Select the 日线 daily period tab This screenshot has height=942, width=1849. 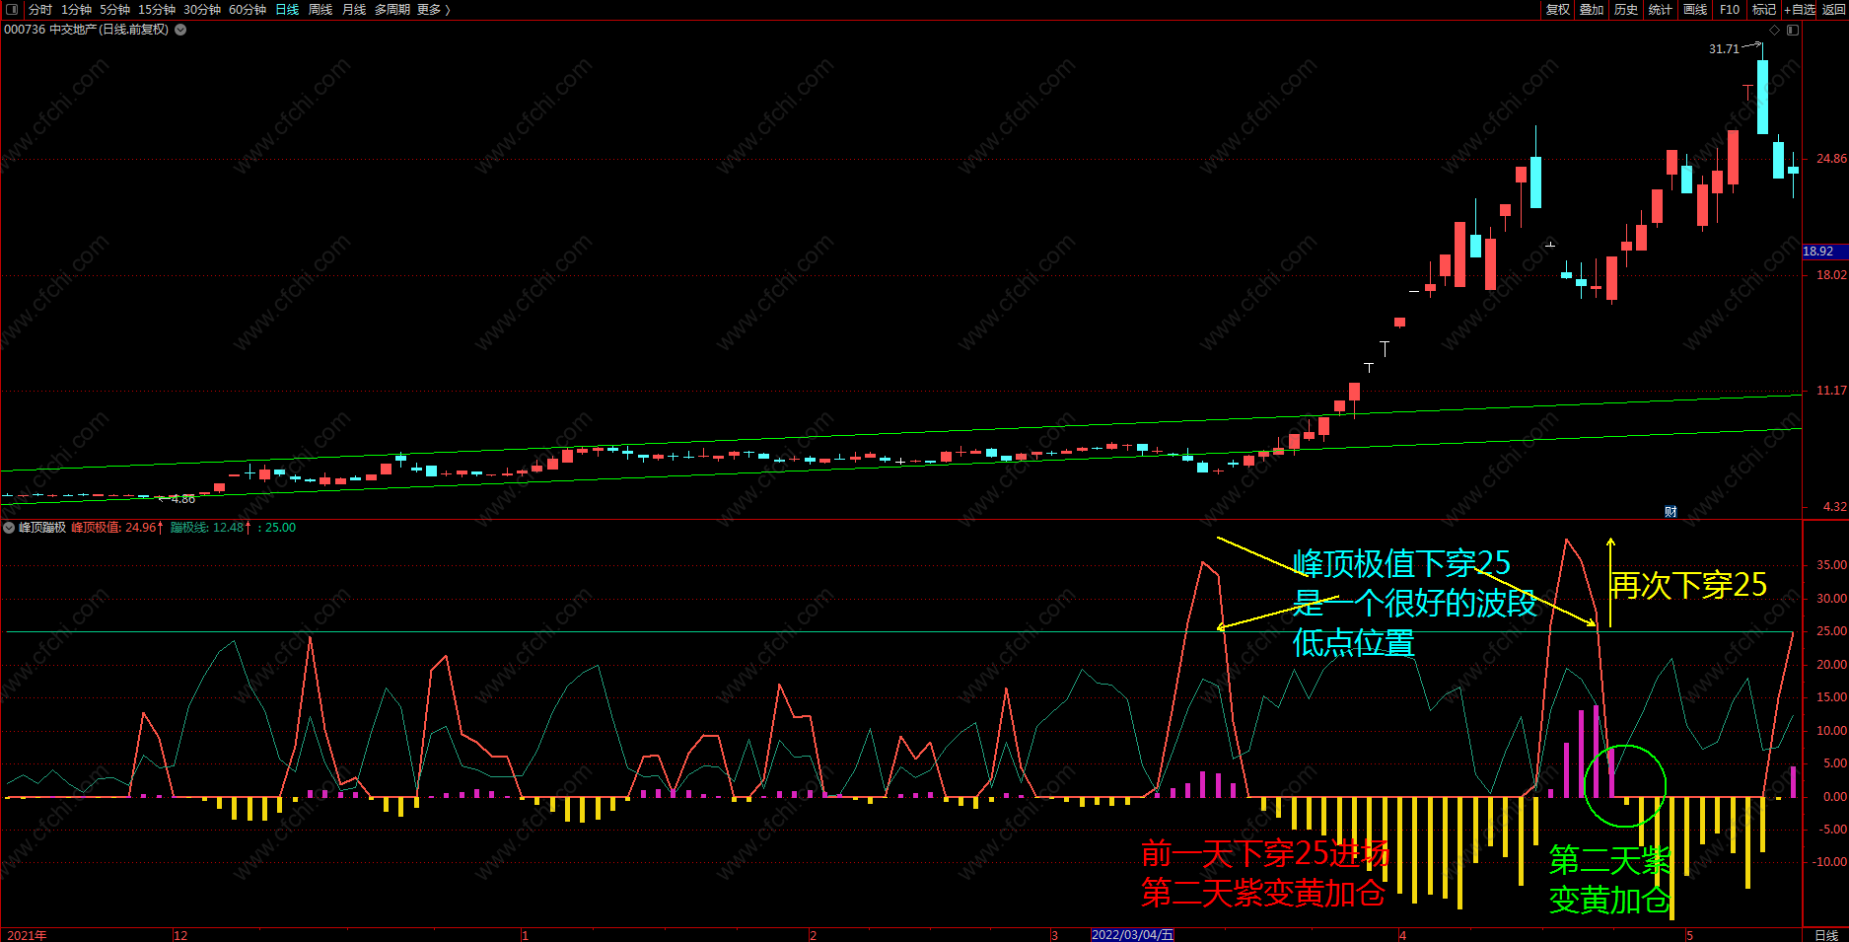(287, 9)
